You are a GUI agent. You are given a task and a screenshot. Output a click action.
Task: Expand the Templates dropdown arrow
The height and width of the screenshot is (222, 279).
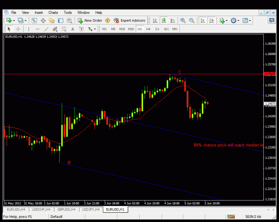(250, 21)
